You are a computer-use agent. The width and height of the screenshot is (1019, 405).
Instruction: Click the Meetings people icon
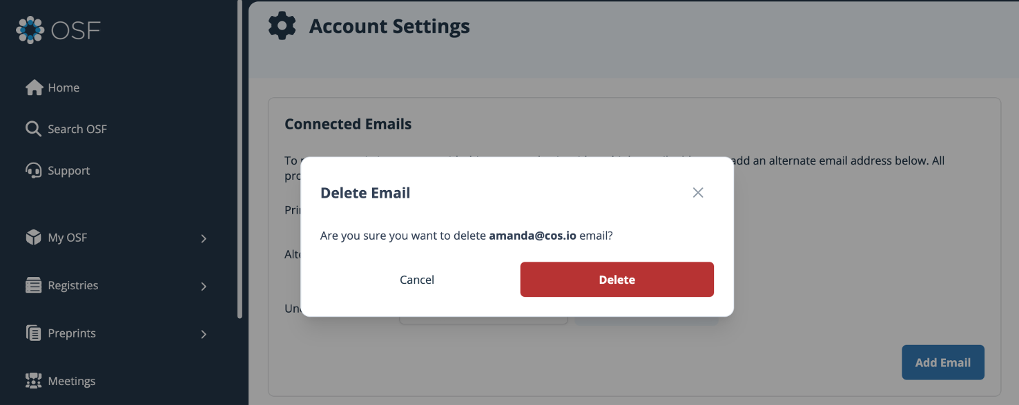click(x=33, y=381)
